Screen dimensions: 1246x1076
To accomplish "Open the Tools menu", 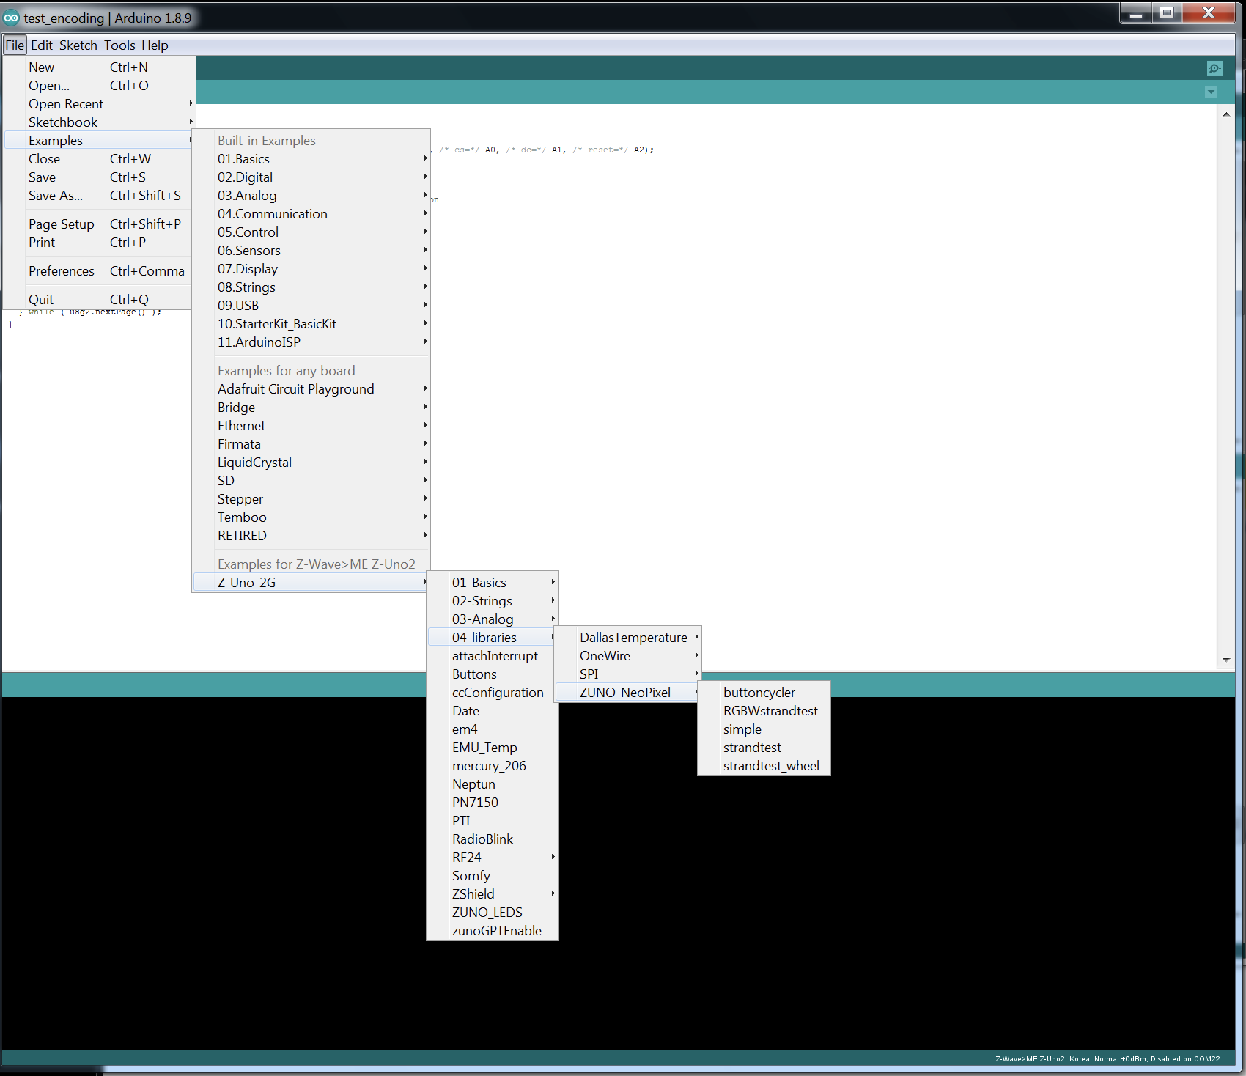I will point(119,45).
